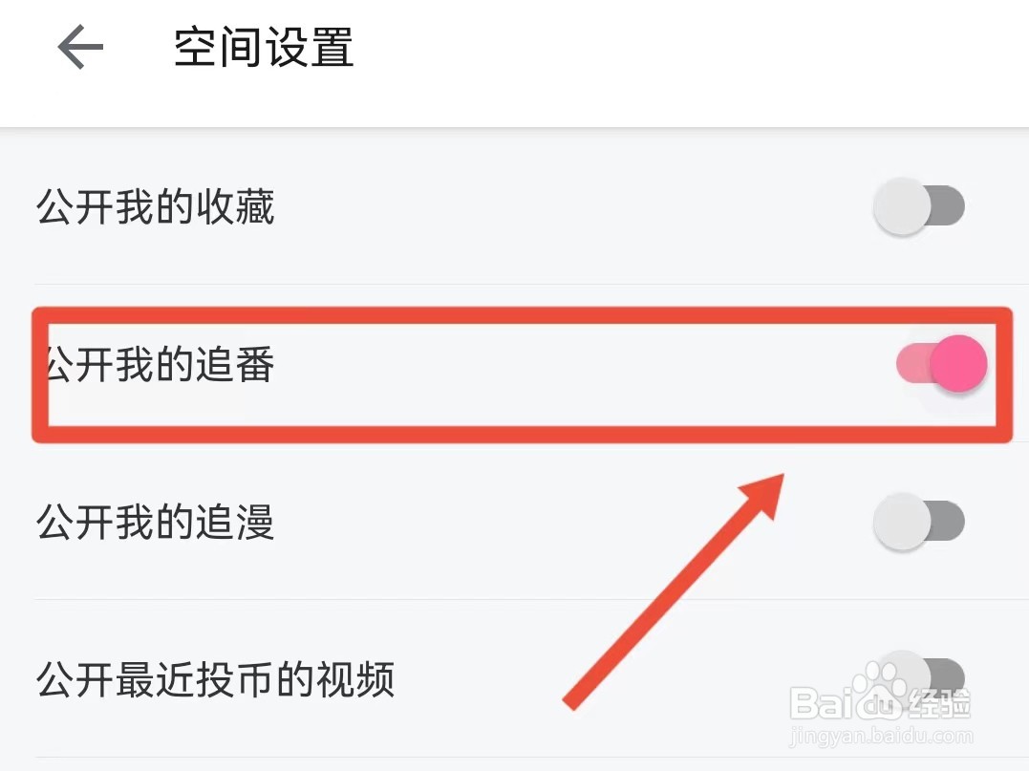
Task: Turn off the 公开我的追番 switch
Action: click(941, 363)
